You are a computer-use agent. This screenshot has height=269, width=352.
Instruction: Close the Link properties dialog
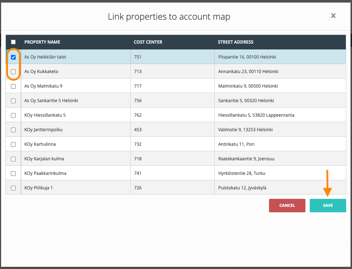(x=333, y=16)
